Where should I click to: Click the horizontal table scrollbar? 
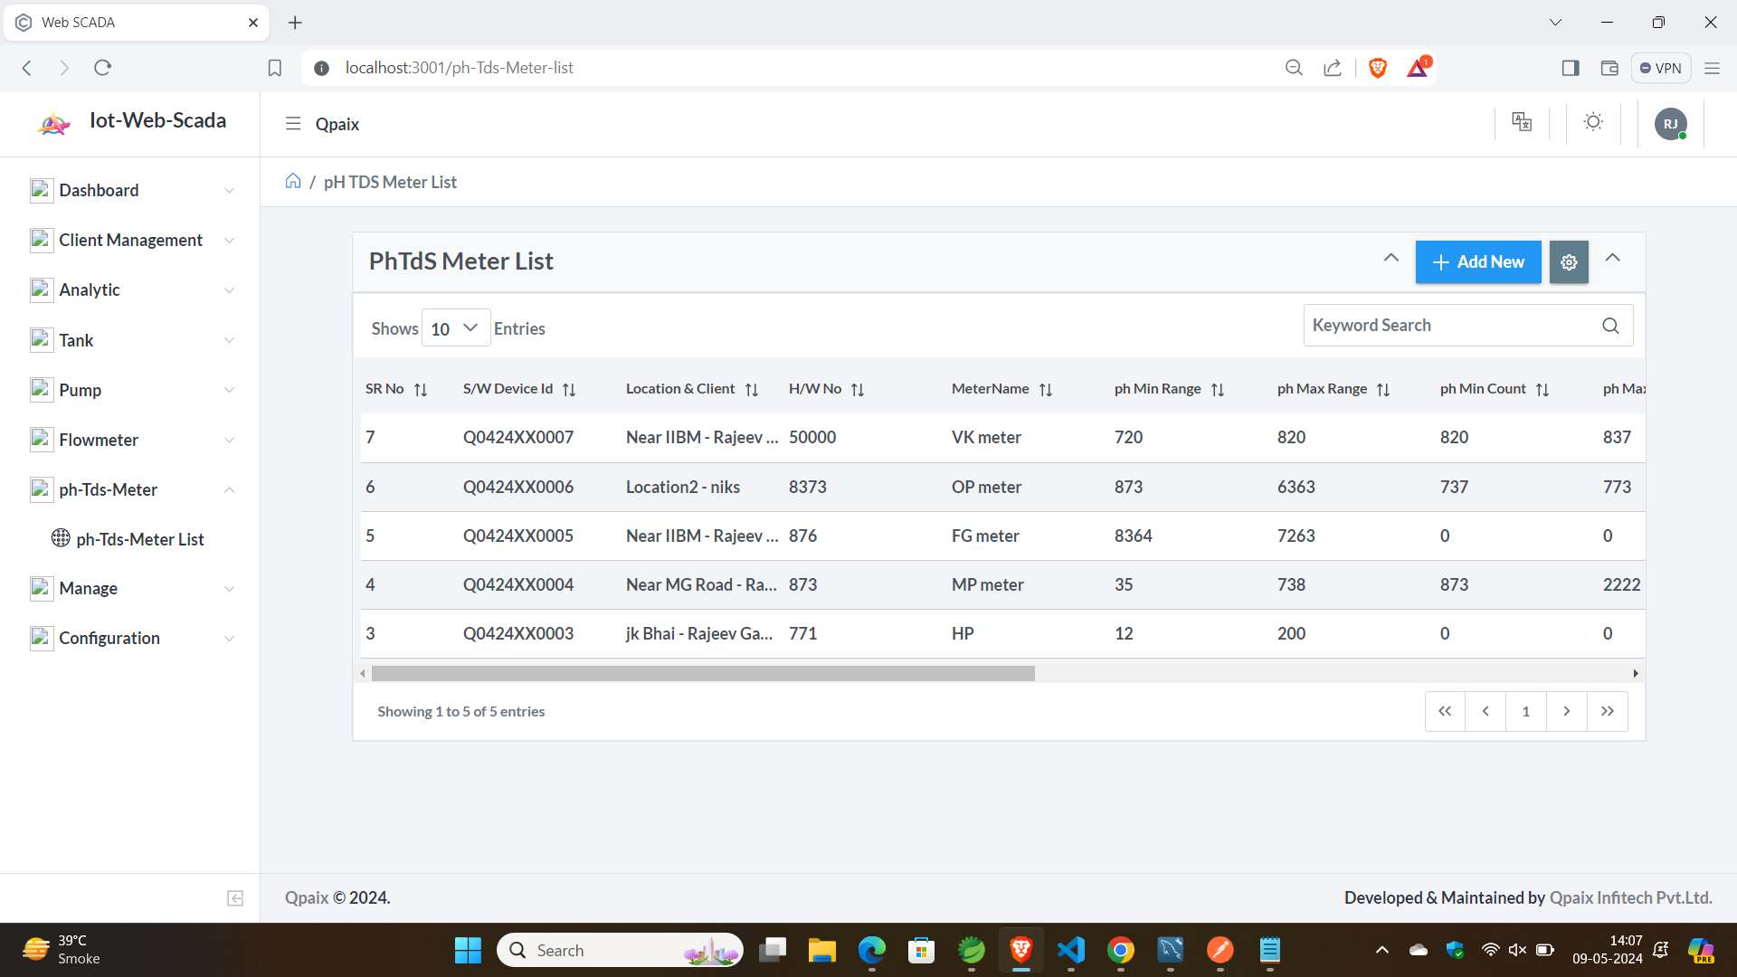click(703, 674)
